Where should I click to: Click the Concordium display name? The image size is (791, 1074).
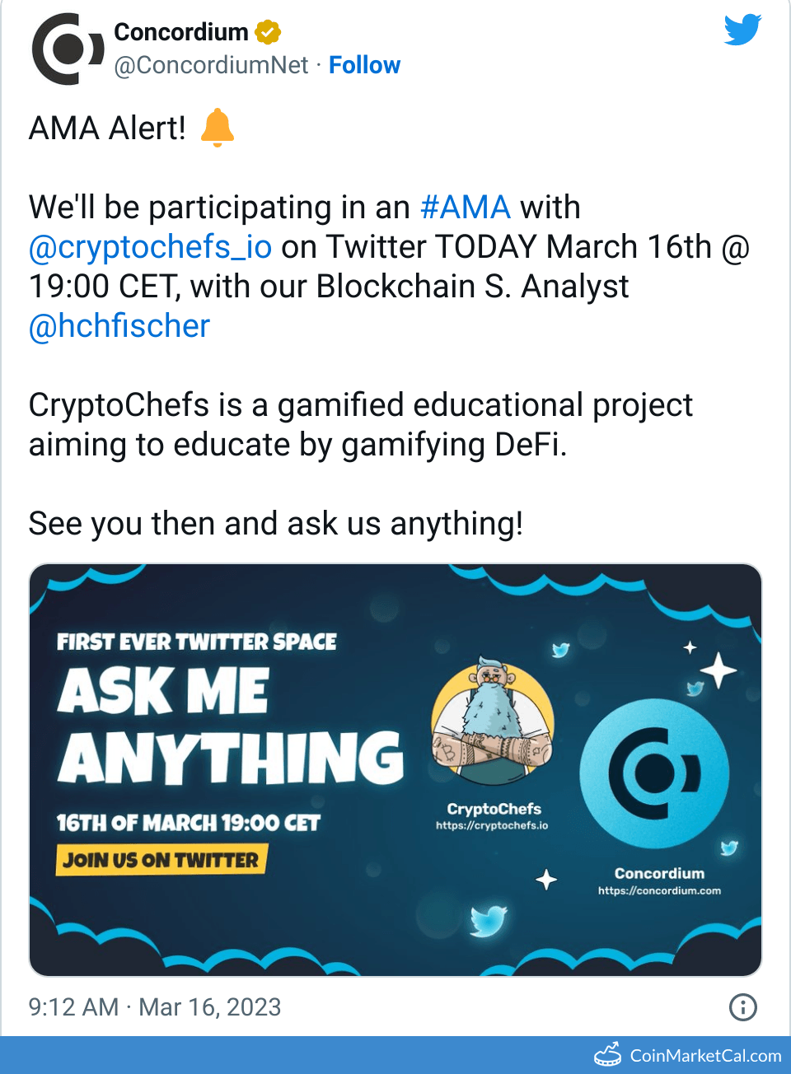click(x=181, y=32)
